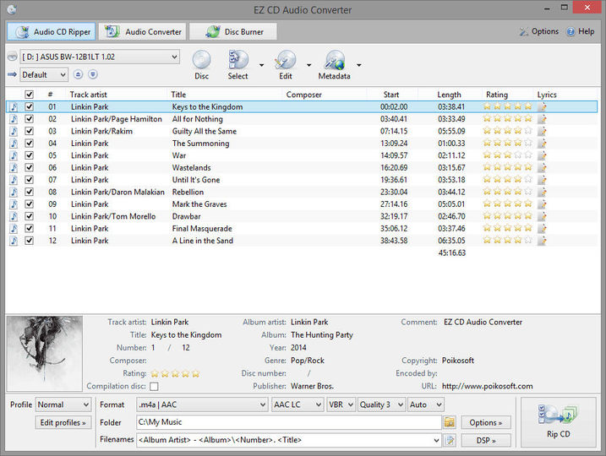
Task: Click the Edit profiles button
Action: [63, 422]
